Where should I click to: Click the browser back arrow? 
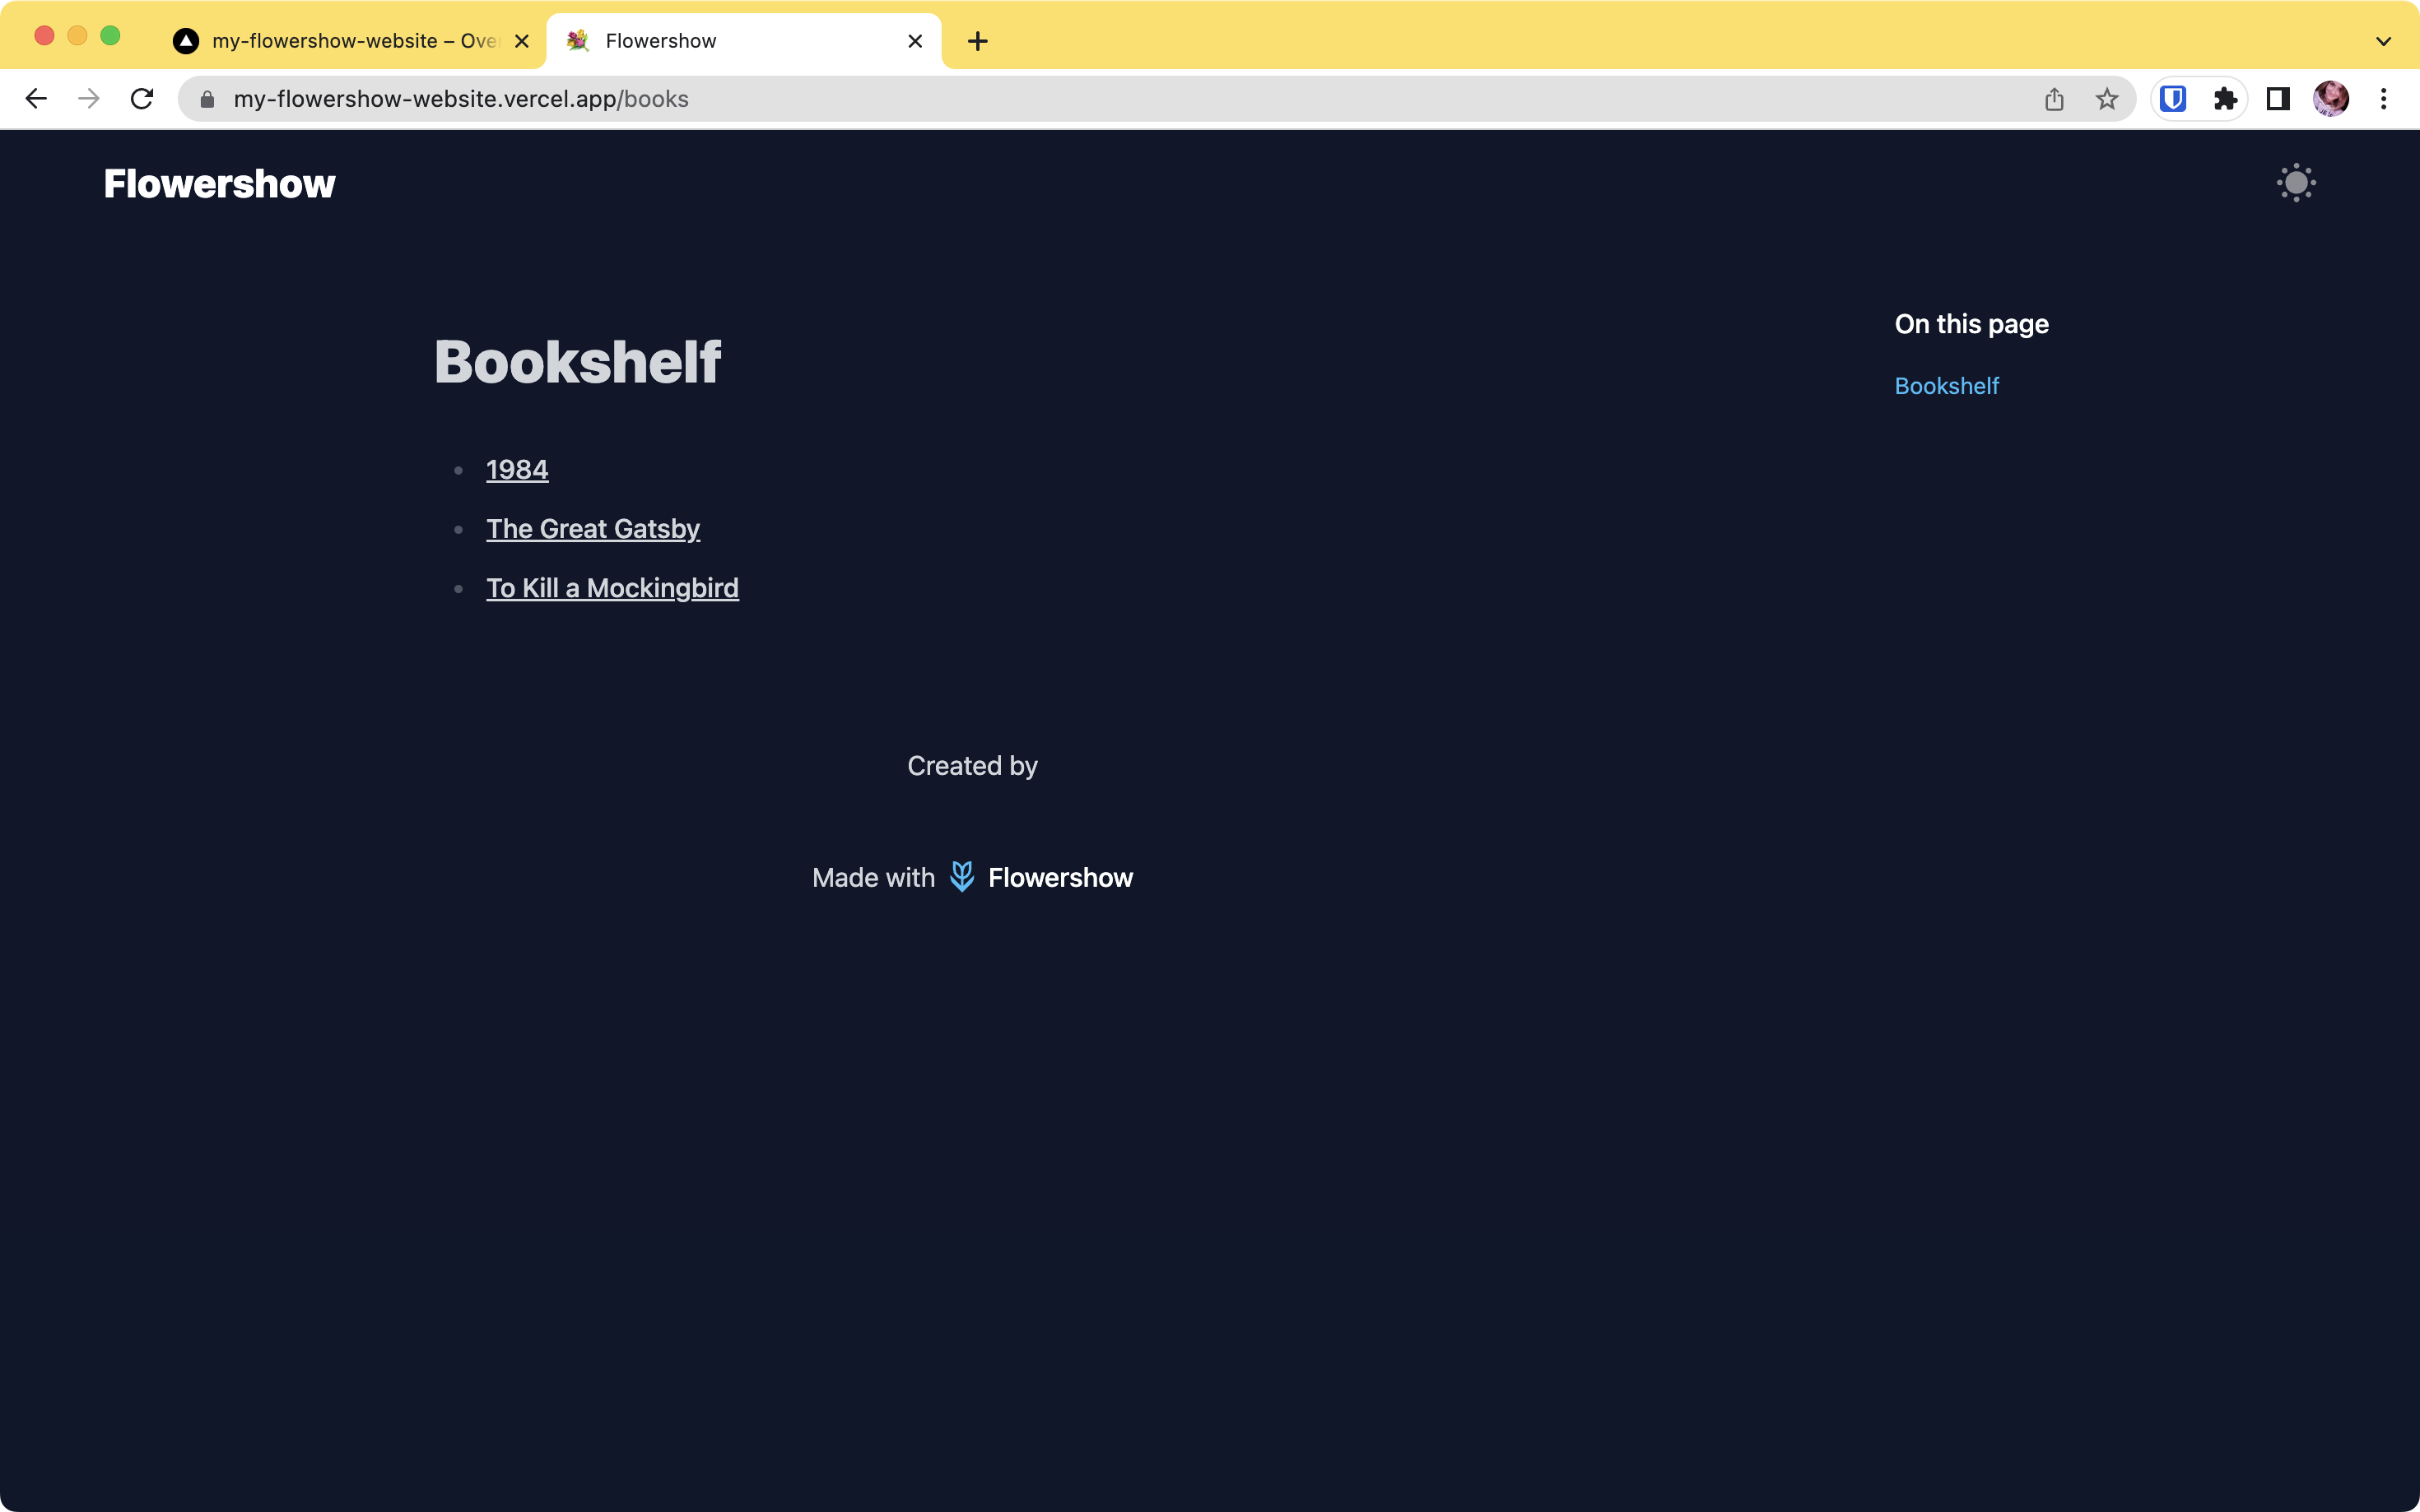pos(36,99)
